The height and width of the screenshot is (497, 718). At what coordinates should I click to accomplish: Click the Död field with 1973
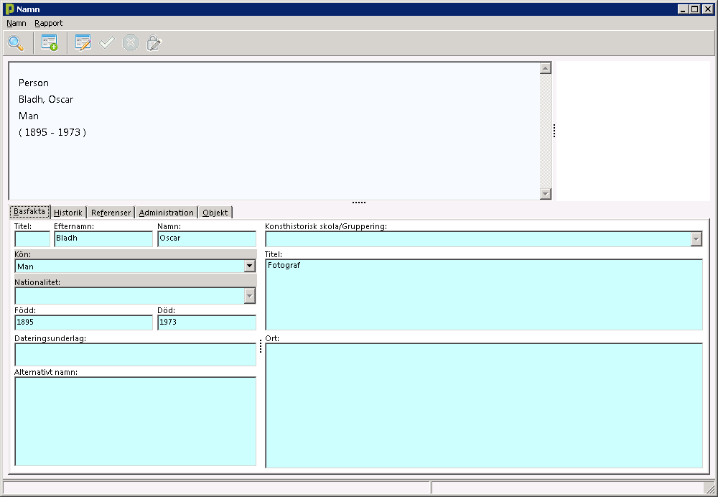coord(207,322)
